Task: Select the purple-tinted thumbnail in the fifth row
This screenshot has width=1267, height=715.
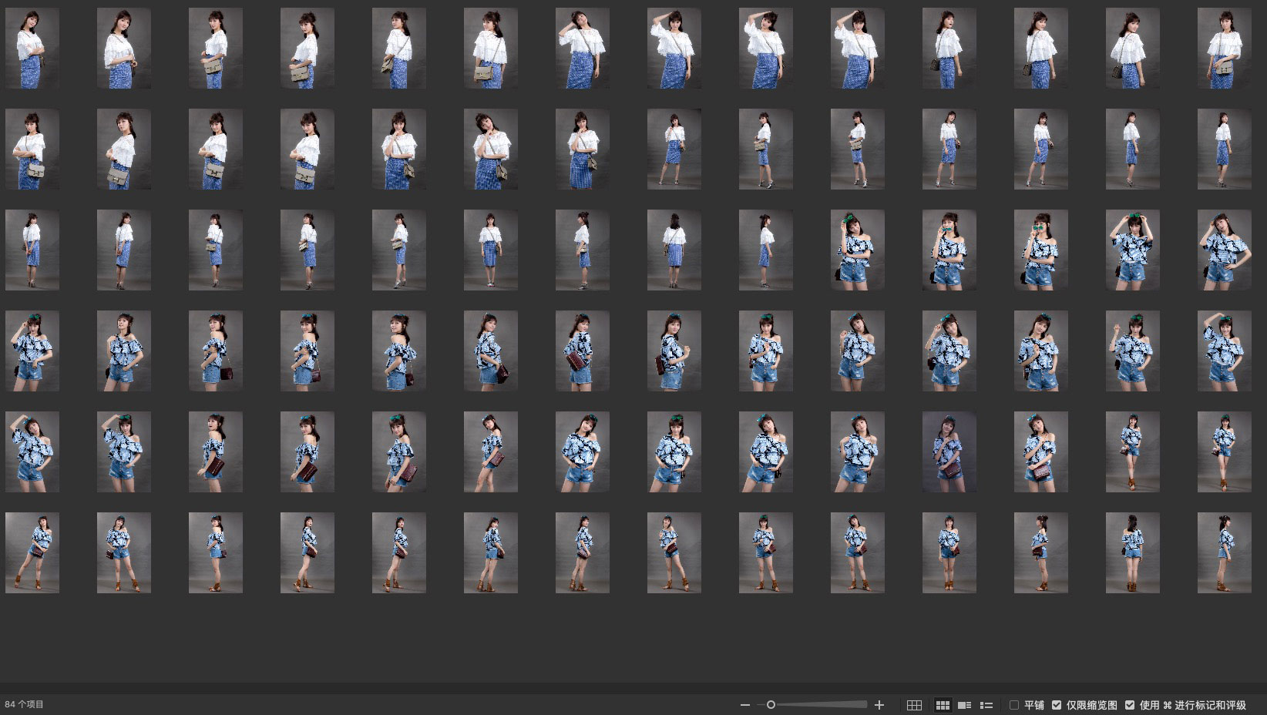Action: (949, 451)
